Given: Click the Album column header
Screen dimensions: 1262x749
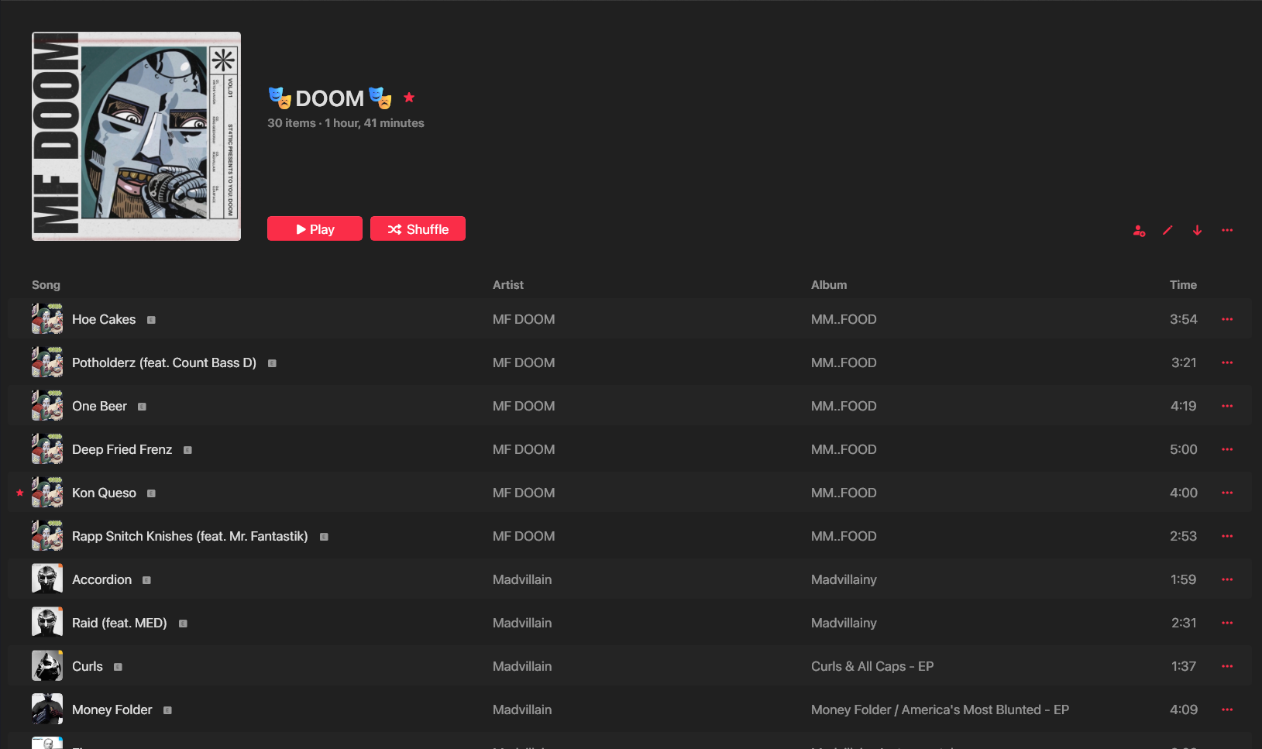Looking at the screenshot, I should (x=829, y=285).
